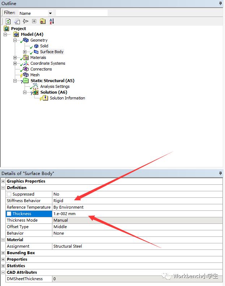Pin the Details panel with pushpin icon
The width and height of the screenshot is (225, 286).
click(x=220, y=174)
